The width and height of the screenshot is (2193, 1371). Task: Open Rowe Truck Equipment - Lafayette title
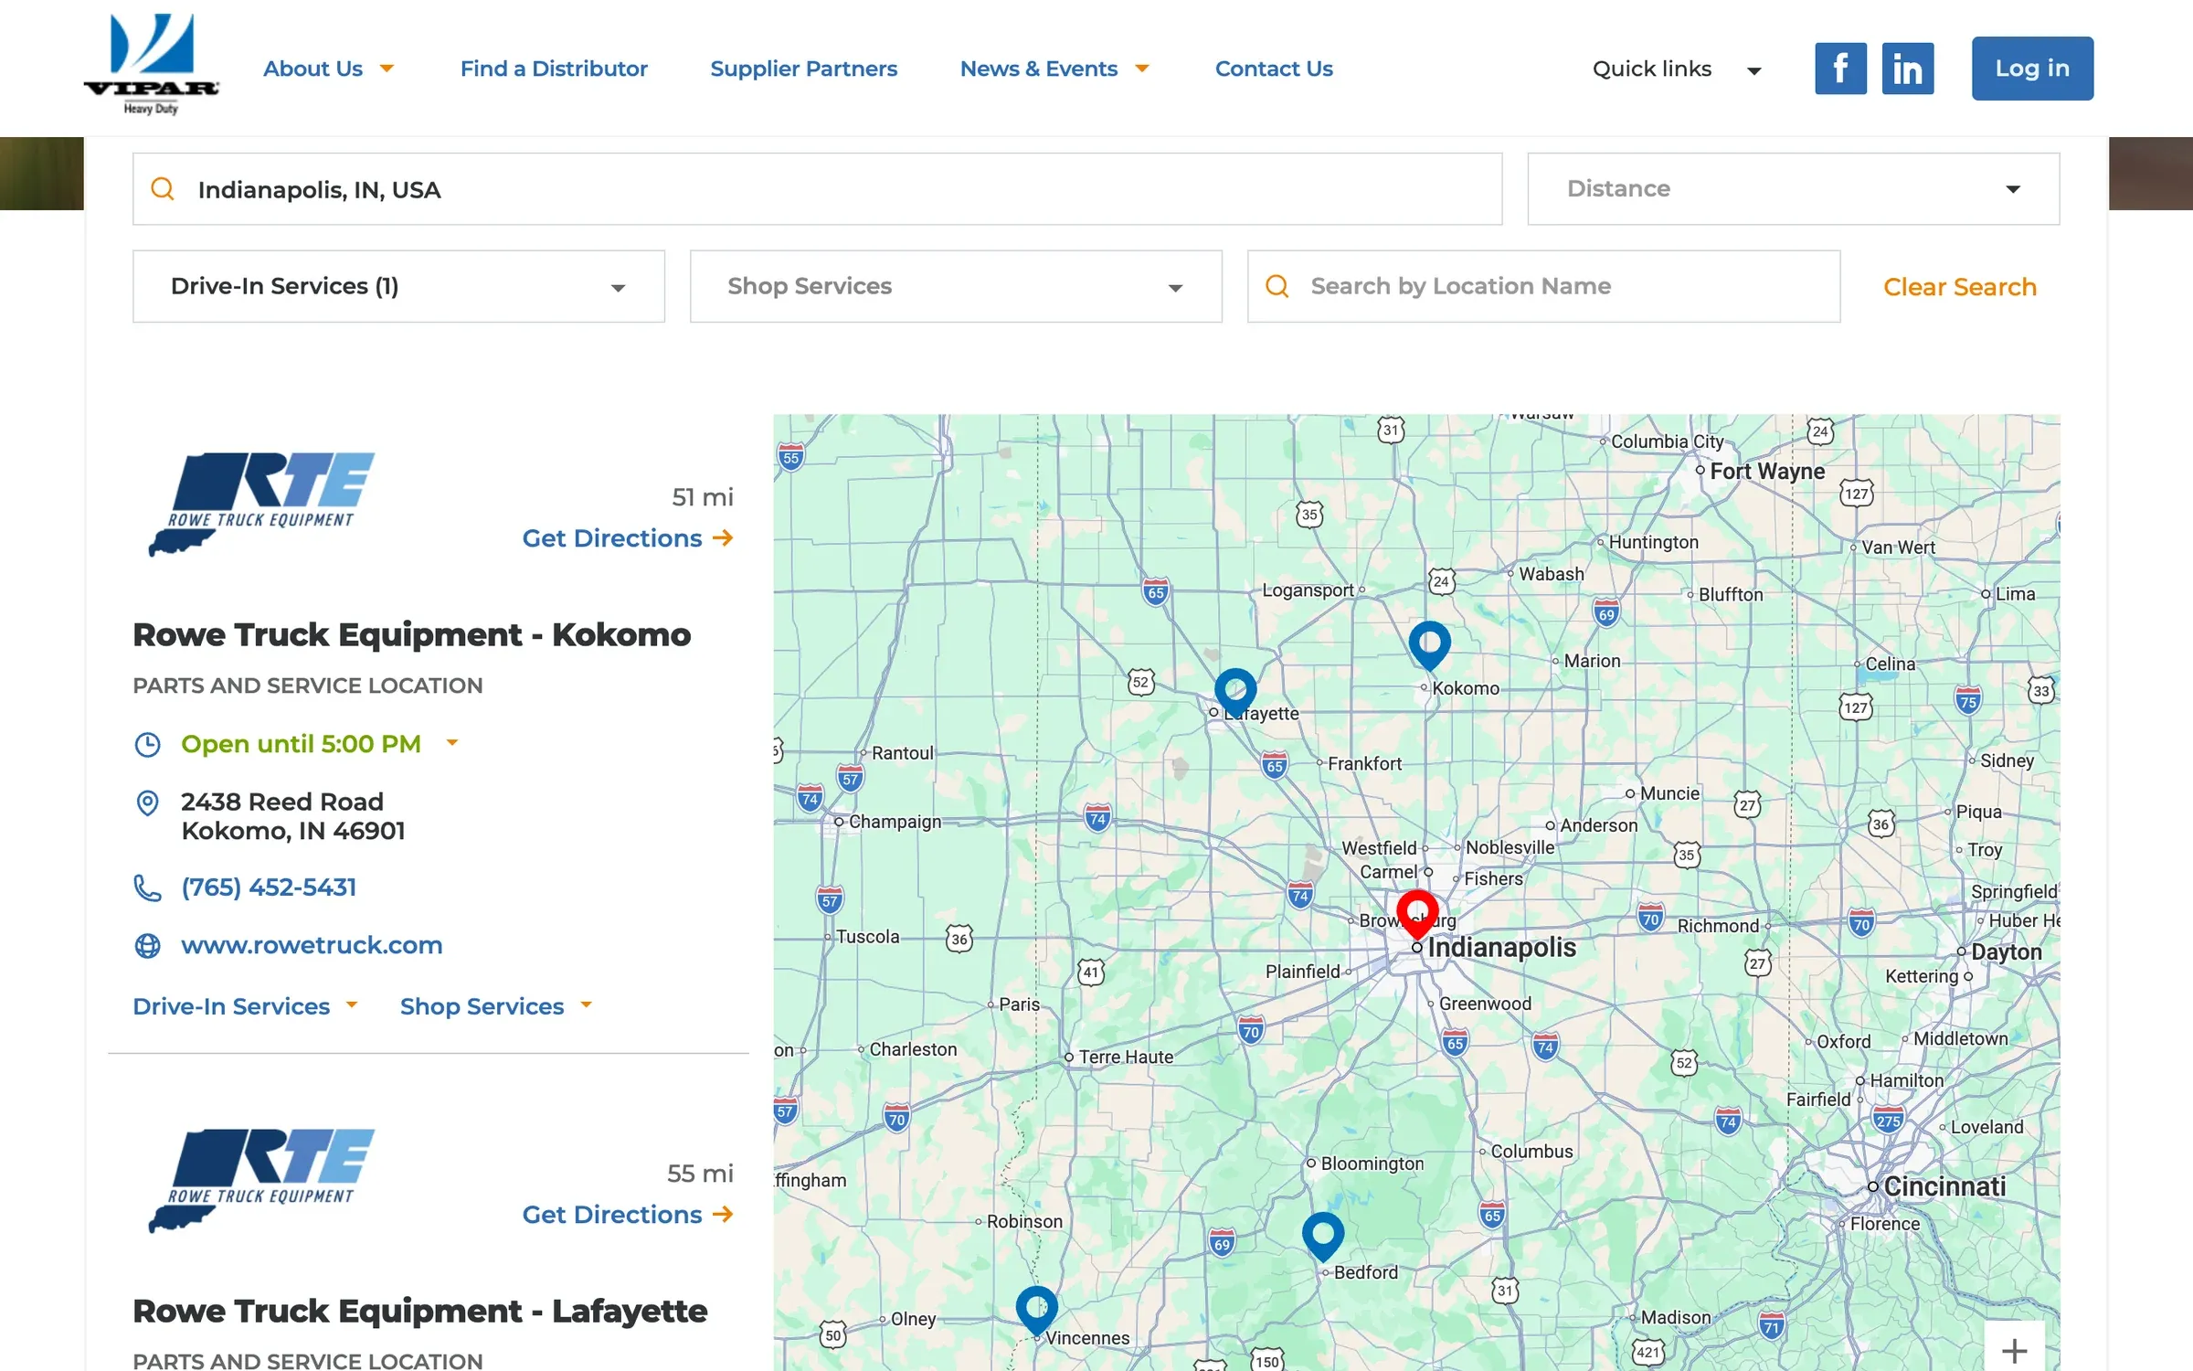click(x=420, y=1311)
